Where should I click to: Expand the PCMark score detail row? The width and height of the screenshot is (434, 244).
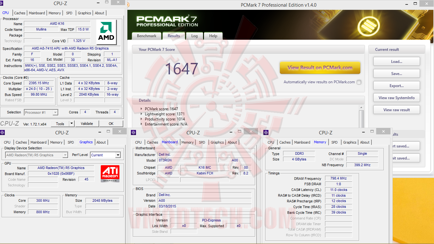pos(142,109)
